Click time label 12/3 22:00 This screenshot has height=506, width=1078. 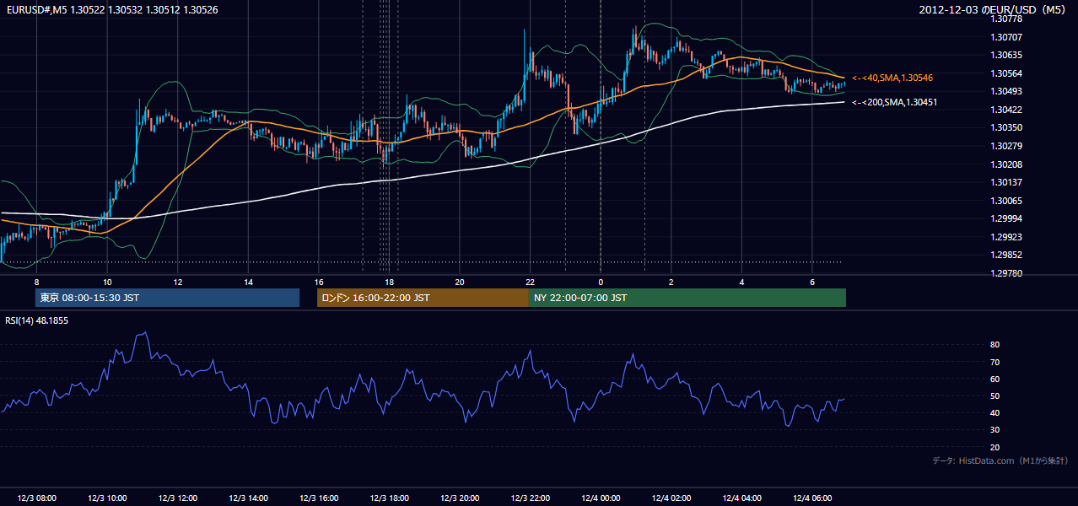point(530,498)
